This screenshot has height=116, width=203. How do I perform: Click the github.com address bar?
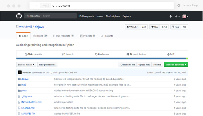pos(101,6)
